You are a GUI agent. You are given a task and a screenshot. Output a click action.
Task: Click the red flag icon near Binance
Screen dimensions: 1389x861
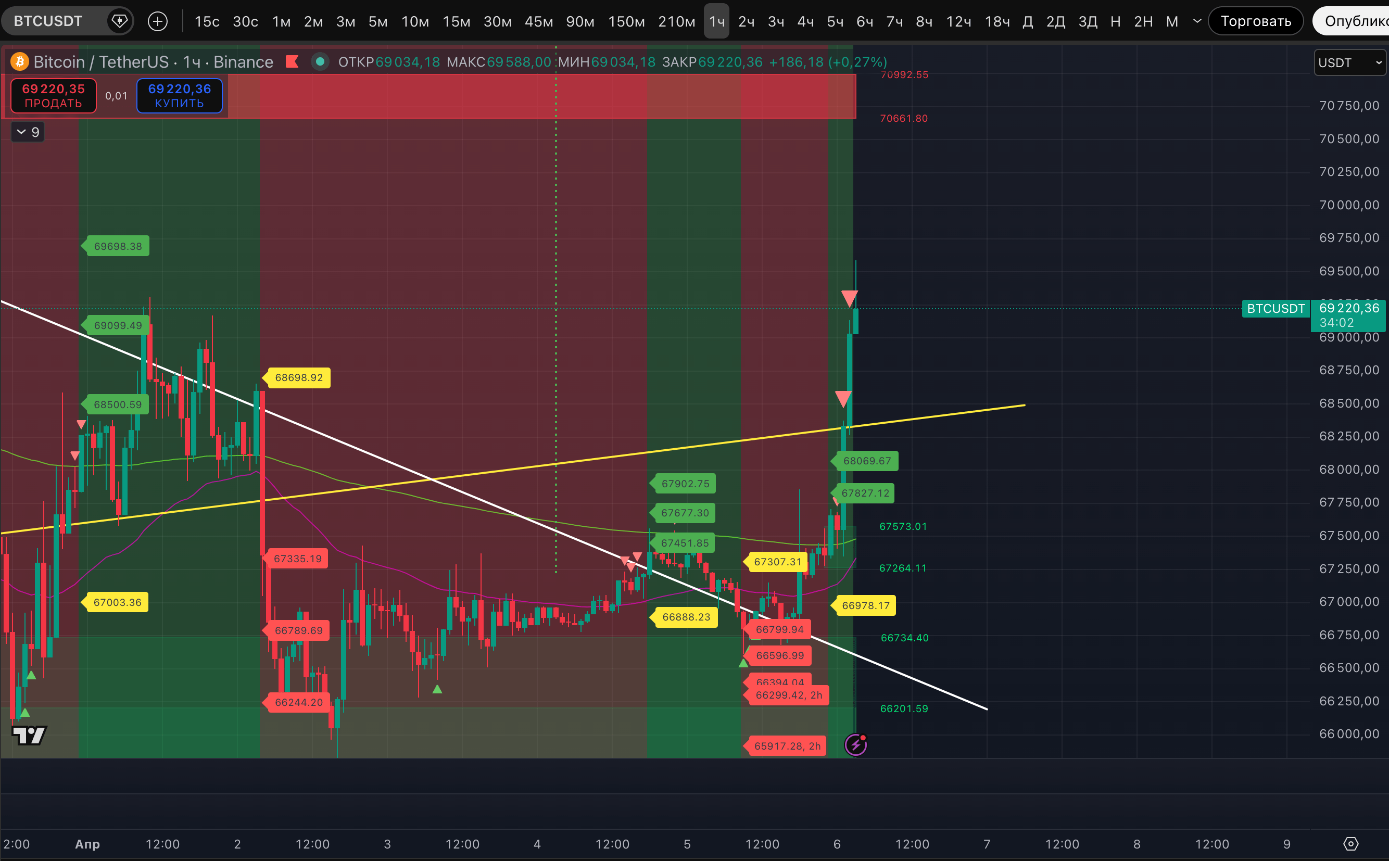click(292, 61)
